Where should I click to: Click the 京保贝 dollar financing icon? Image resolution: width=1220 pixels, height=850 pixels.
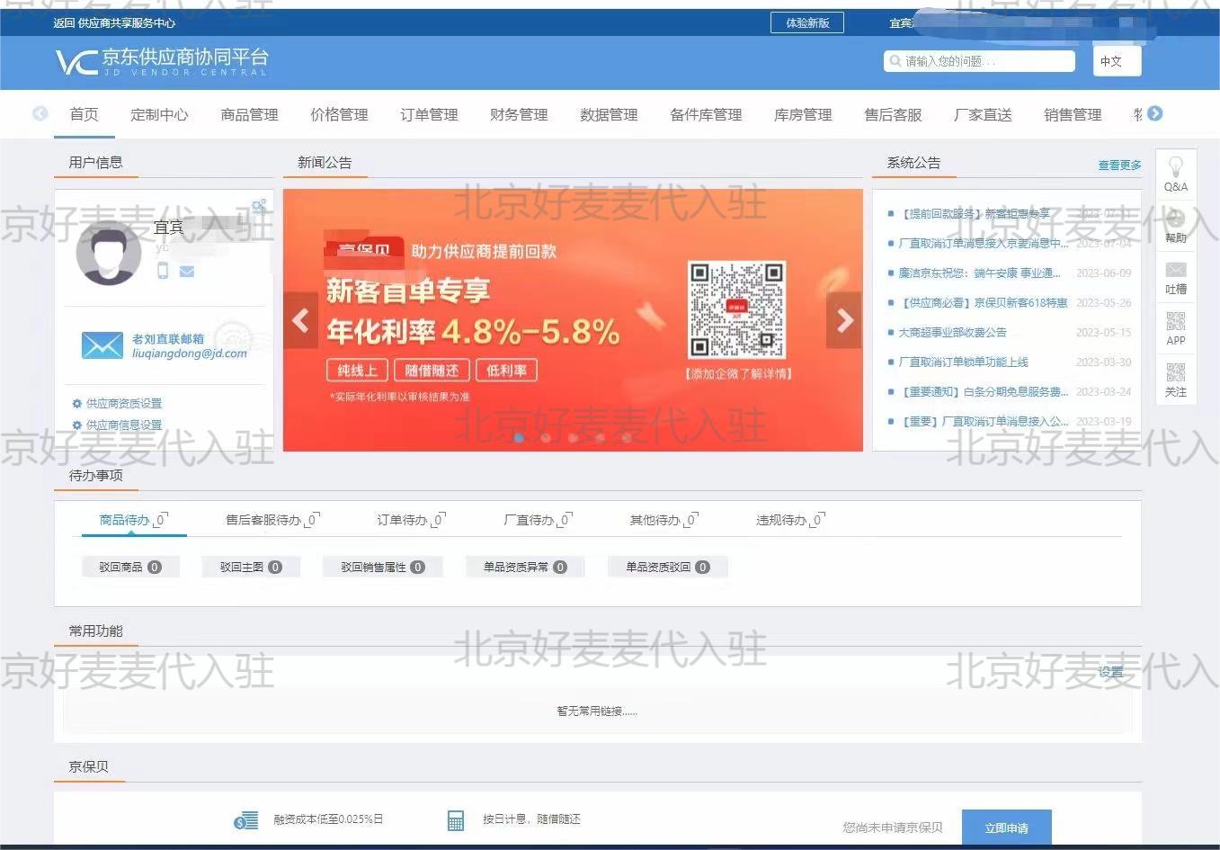(x=245, y=819)
